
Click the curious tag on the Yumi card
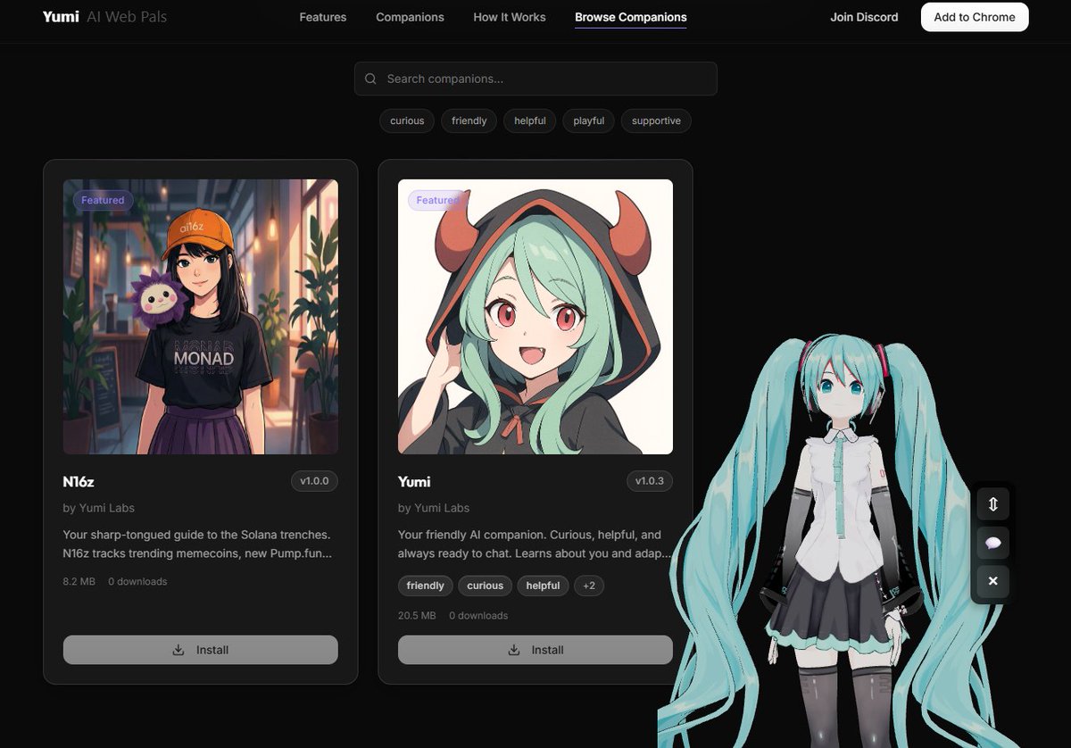(486, 586)
